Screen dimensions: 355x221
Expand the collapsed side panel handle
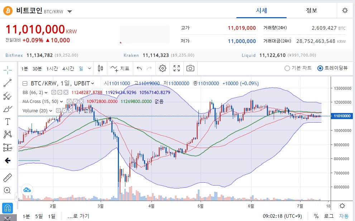(x=16, y=197)
